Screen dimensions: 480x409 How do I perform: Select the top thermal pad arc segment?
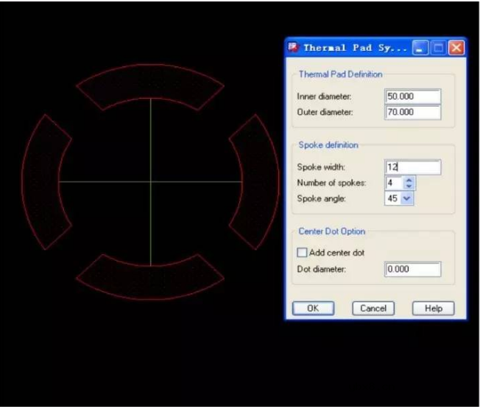(150, 85)
